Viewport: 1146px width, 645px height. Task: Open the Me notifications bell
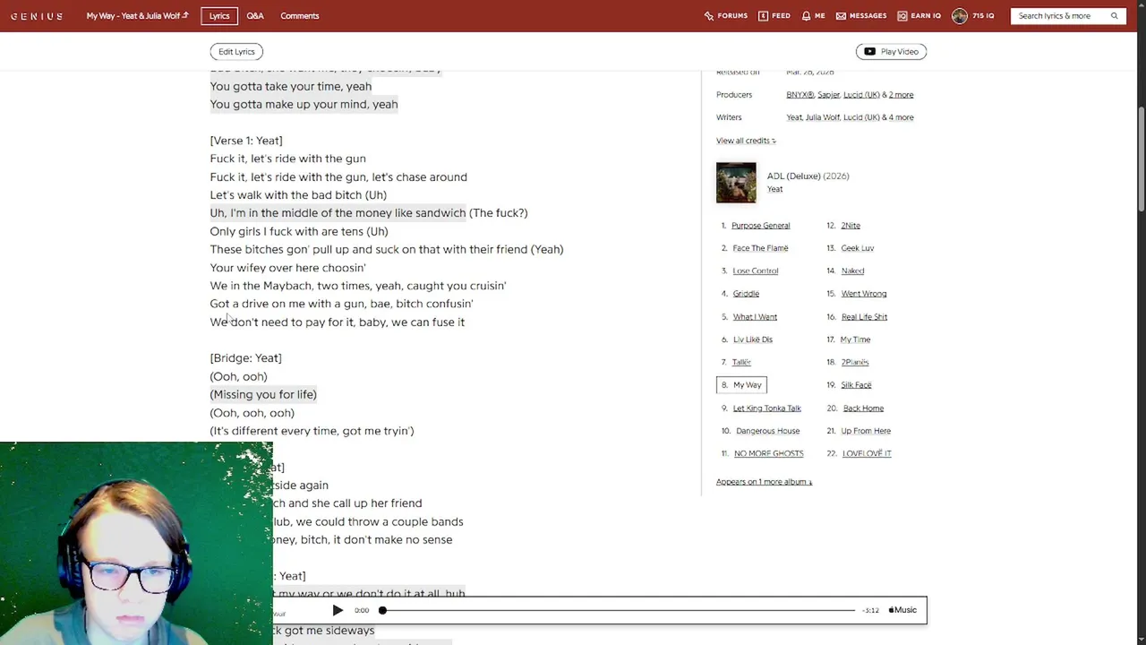point(813,16)
